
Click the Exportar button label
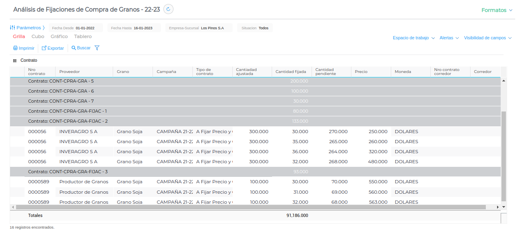click(x=56, y=48)
